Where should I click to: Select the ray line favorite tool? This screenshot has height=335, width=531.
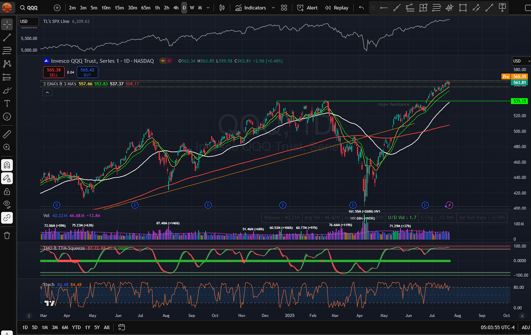(397, 8)
